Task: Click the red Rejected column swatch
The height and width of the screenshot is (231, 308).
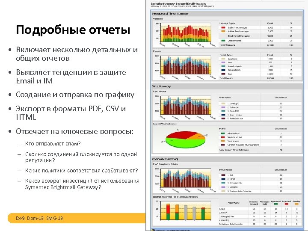Action: (x=286, y=204)
